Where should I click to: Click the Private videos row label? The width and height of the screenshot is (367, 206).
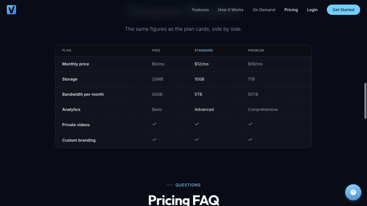[x=76, y=125]
